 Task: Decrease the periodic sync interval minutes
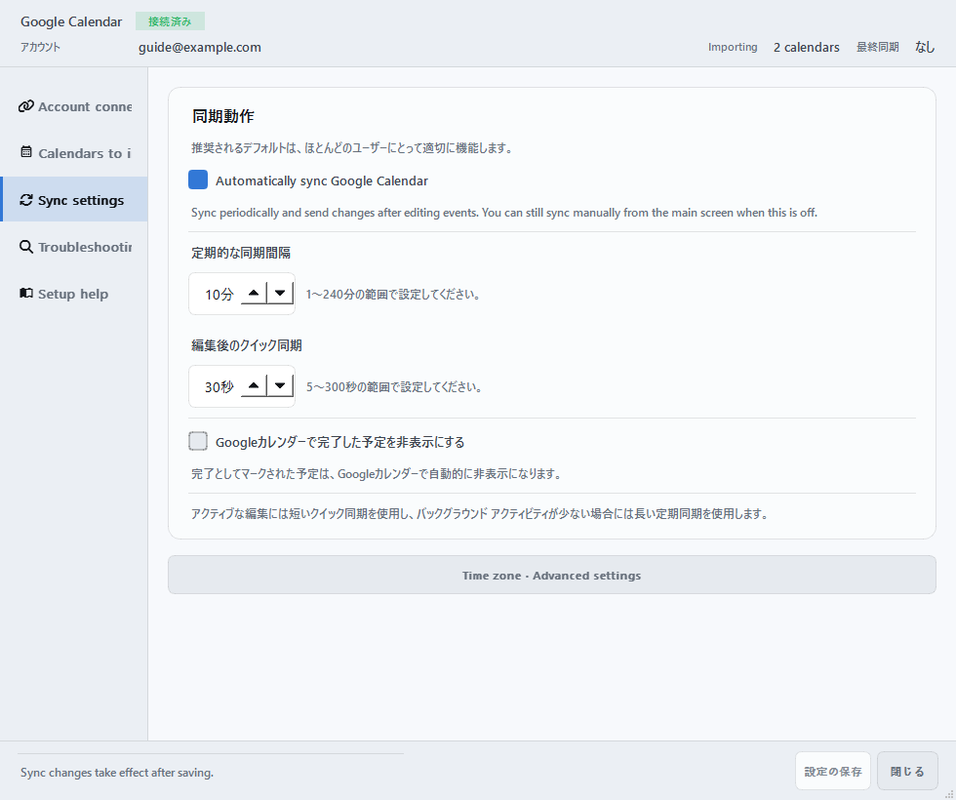281,294
